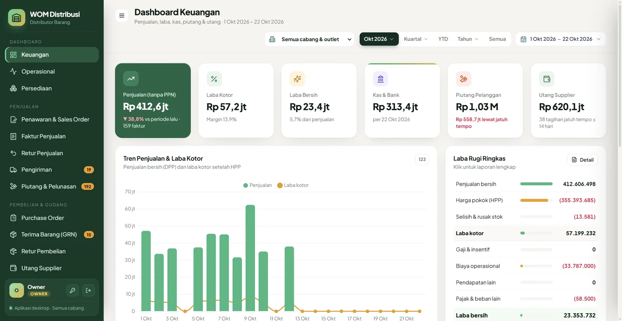Screen dimensions: 622x321
Task: Expand the Okt 2026 month dropdown
Action: tap(379, 39)
